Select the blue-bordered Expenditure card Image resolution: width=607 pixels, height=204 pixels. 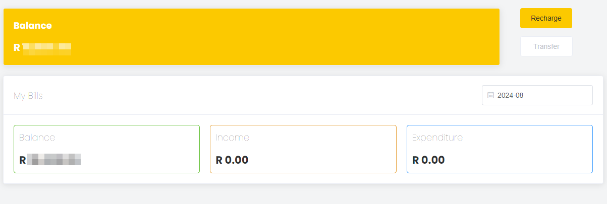[x=500, y=149]
